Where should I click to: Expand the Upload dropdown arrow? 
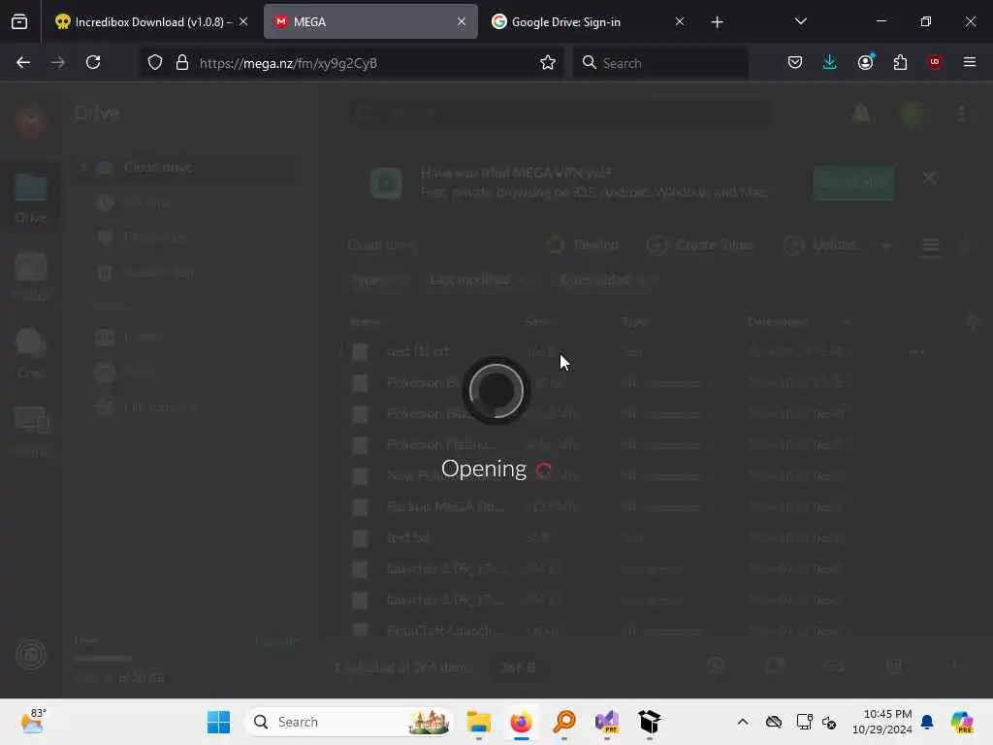(x=886, y=245)
